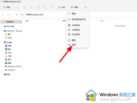The width and height of the screenshot is (137, 103).
Task: Open WPS云盘 in the sidebar
Action: coord(9,26)
